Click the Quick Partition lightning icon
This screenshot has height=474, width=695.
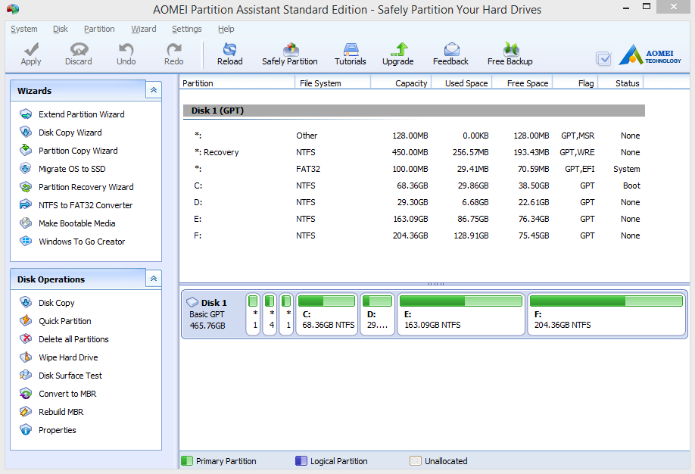click(26, 320)
